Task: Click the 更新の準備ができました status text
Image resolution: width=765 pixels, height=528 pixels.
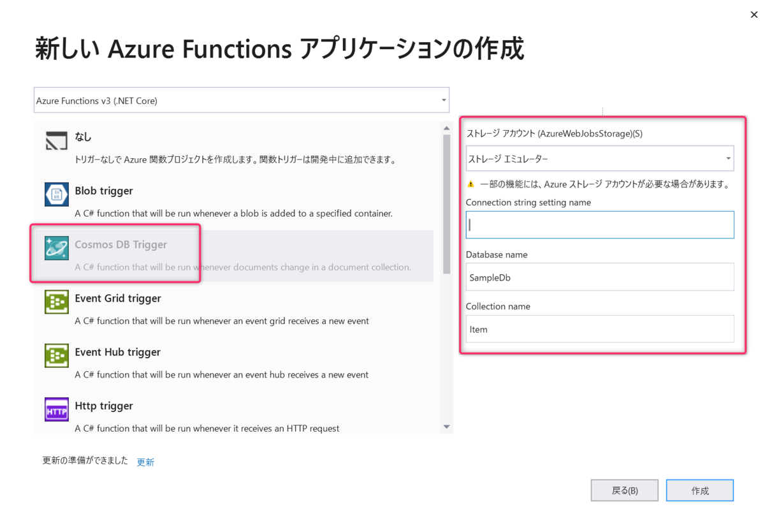Action: click(85, 460)
